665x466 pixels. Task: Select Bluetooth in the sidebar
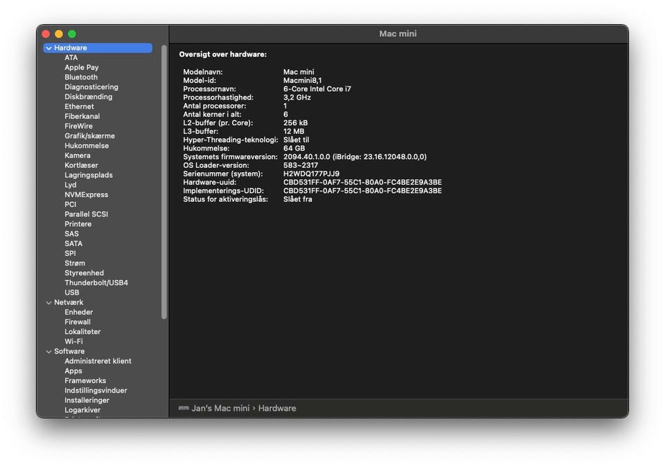pos(81,77)
